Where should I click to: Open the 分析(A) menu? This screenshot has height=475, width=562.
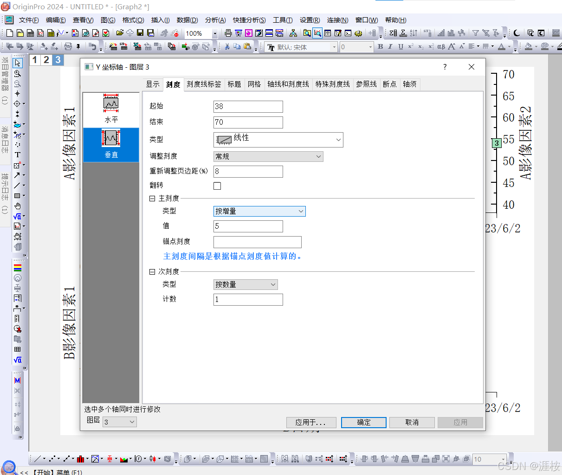(x=215, y=20)
